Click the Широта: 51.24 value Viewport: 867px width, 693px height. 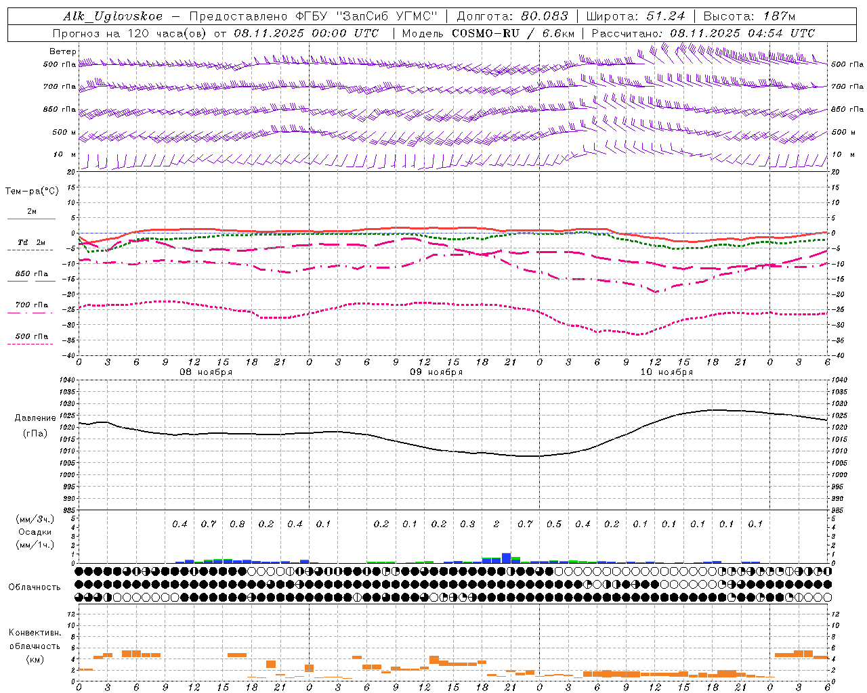click(x=635, y=16)
